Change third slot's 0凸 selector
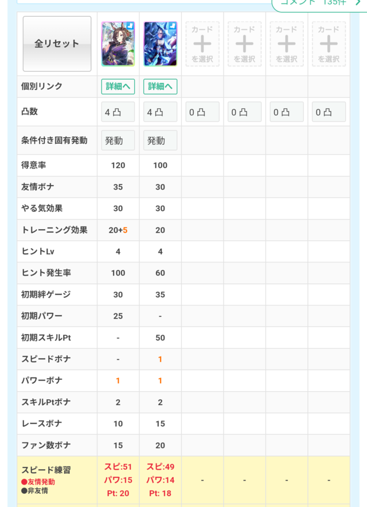 tap(202, 112)
